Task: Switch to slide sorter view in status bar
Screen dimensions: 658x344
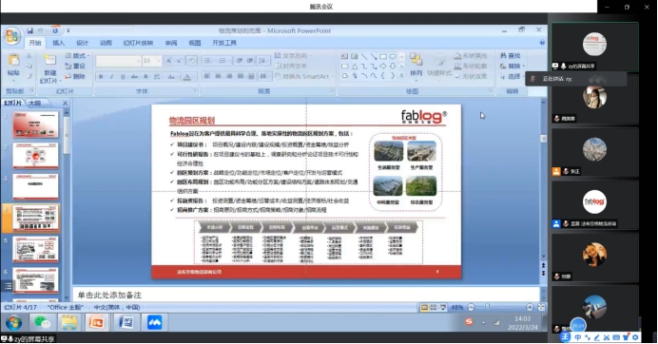Action: (434, 308)
